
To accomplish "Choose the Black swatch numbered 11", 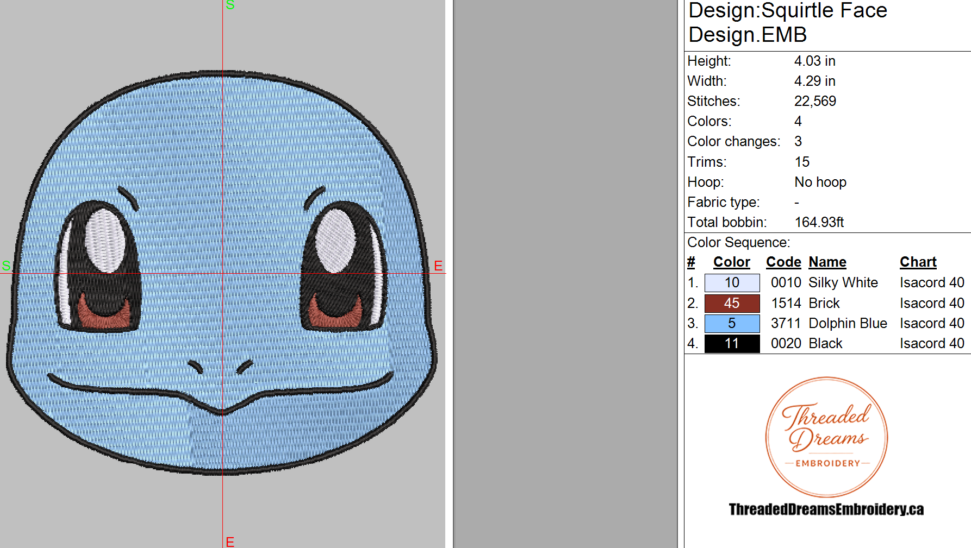I will [x=732, y=343].
